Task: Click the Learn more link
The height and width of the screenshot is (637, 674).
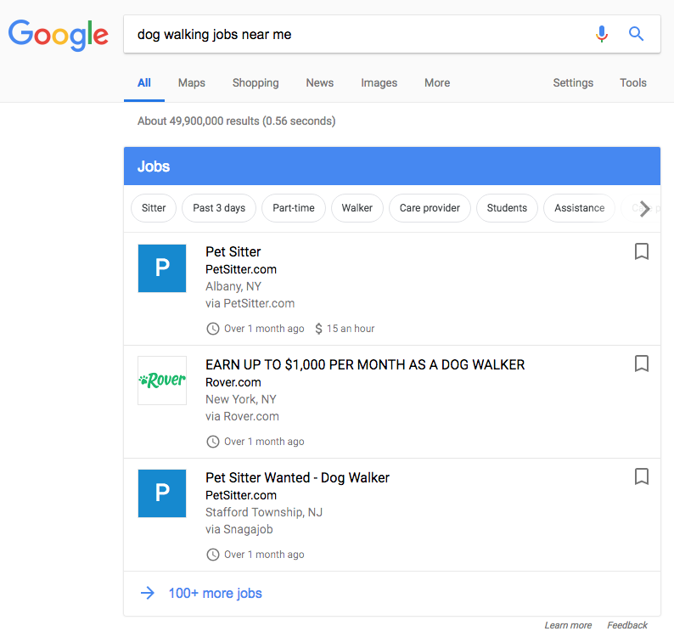Action: point(568,625)
